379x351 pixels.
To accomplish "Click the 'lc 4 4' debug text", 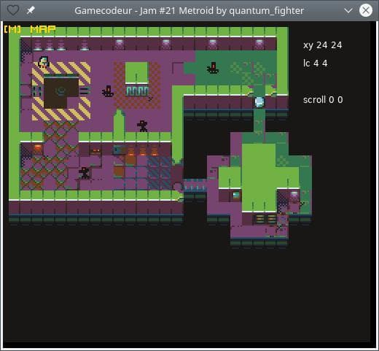I will [x=315, y=63].
